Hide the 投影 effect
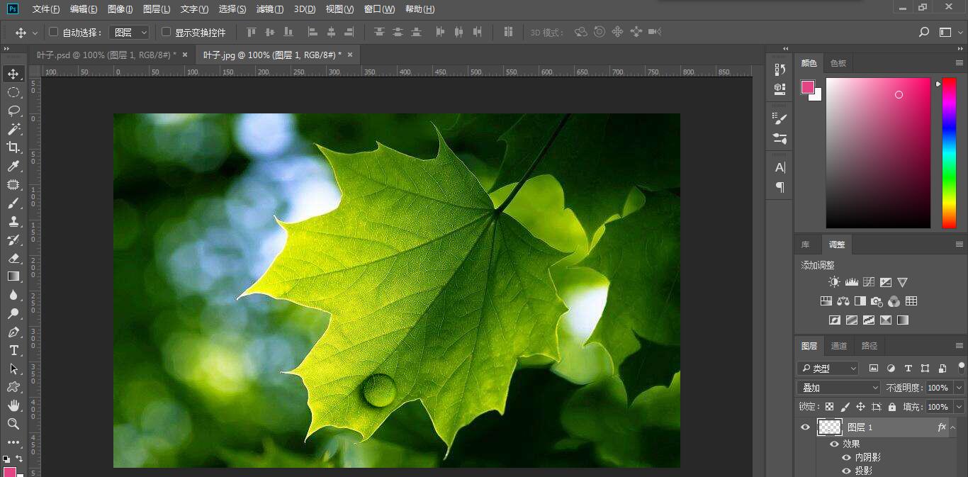 (846, 471)
